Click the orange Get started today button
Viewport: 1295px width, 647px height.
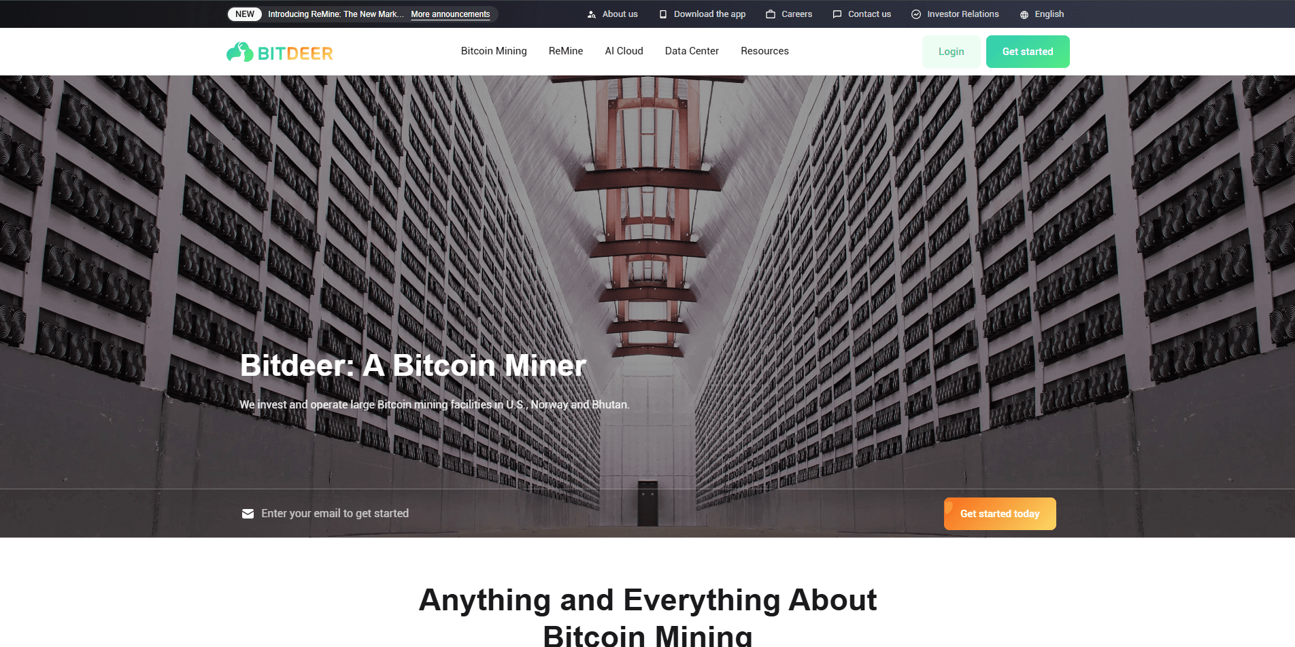[x=1000, y=514]
